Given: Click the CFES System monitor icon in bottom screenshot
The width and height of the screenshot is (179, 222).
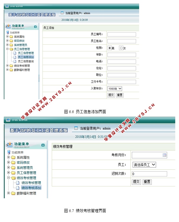Looking at the screenshot, I should coord(8,120).
